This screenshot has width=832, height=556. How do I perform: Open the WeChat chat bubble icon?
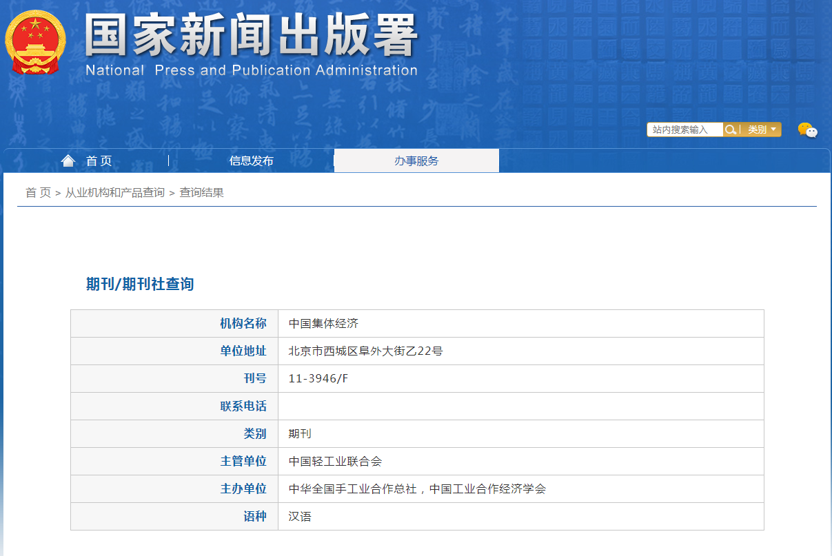tap(807, 130)
